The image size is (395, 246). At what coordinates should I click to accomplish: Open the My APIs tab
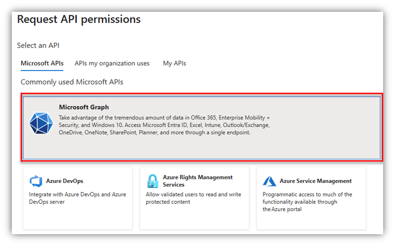175,63
